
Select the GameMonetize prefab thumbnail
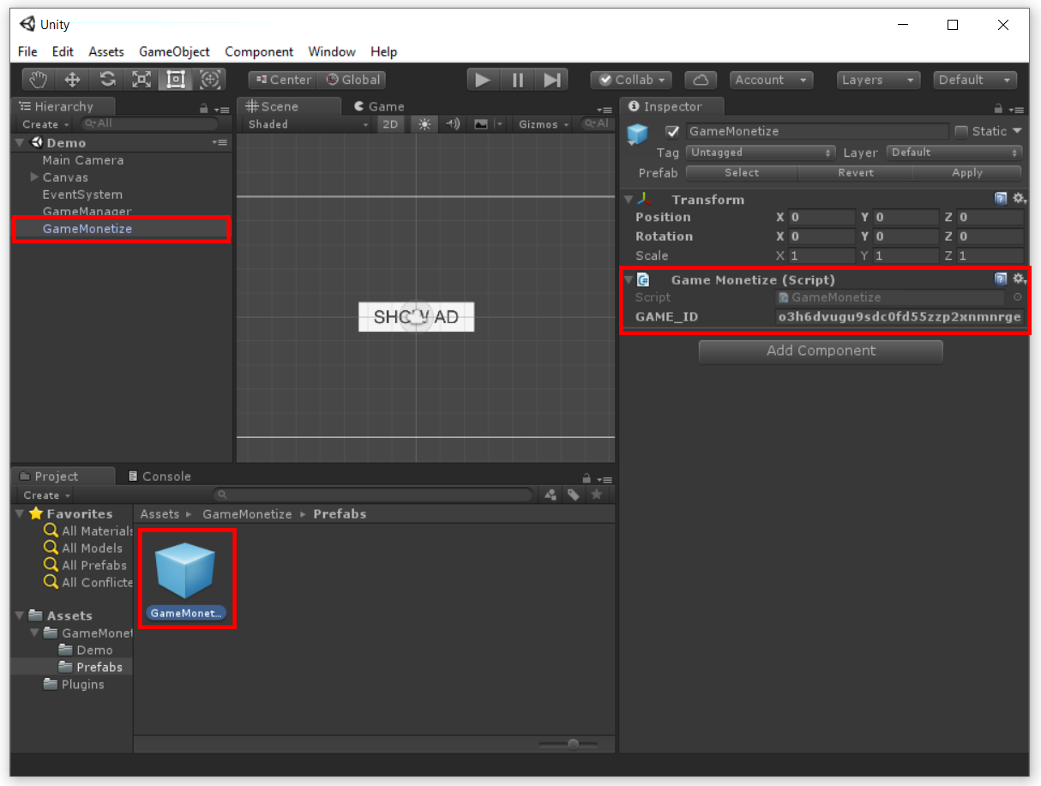tap(186, 573)
